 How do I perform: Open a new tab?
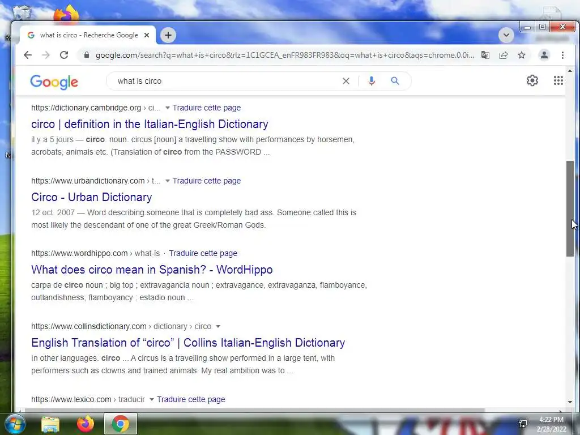coord(168,35)
